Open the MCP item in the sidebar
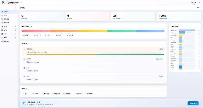 pos(9,26)
